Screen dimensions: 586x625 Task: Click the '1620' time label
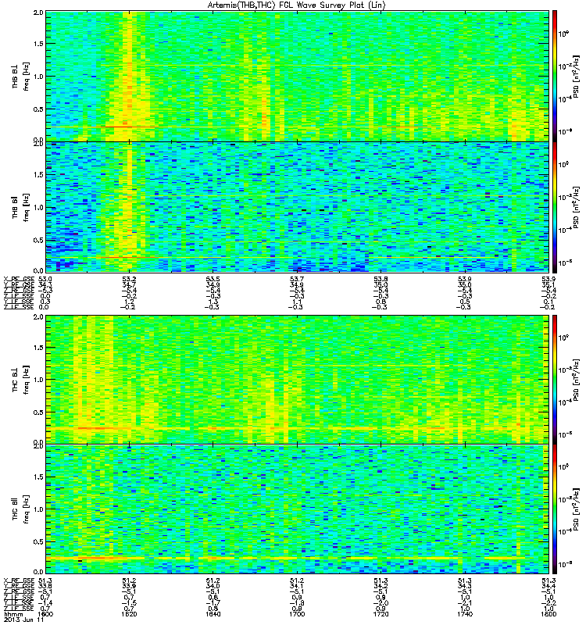tap(129, 614)
